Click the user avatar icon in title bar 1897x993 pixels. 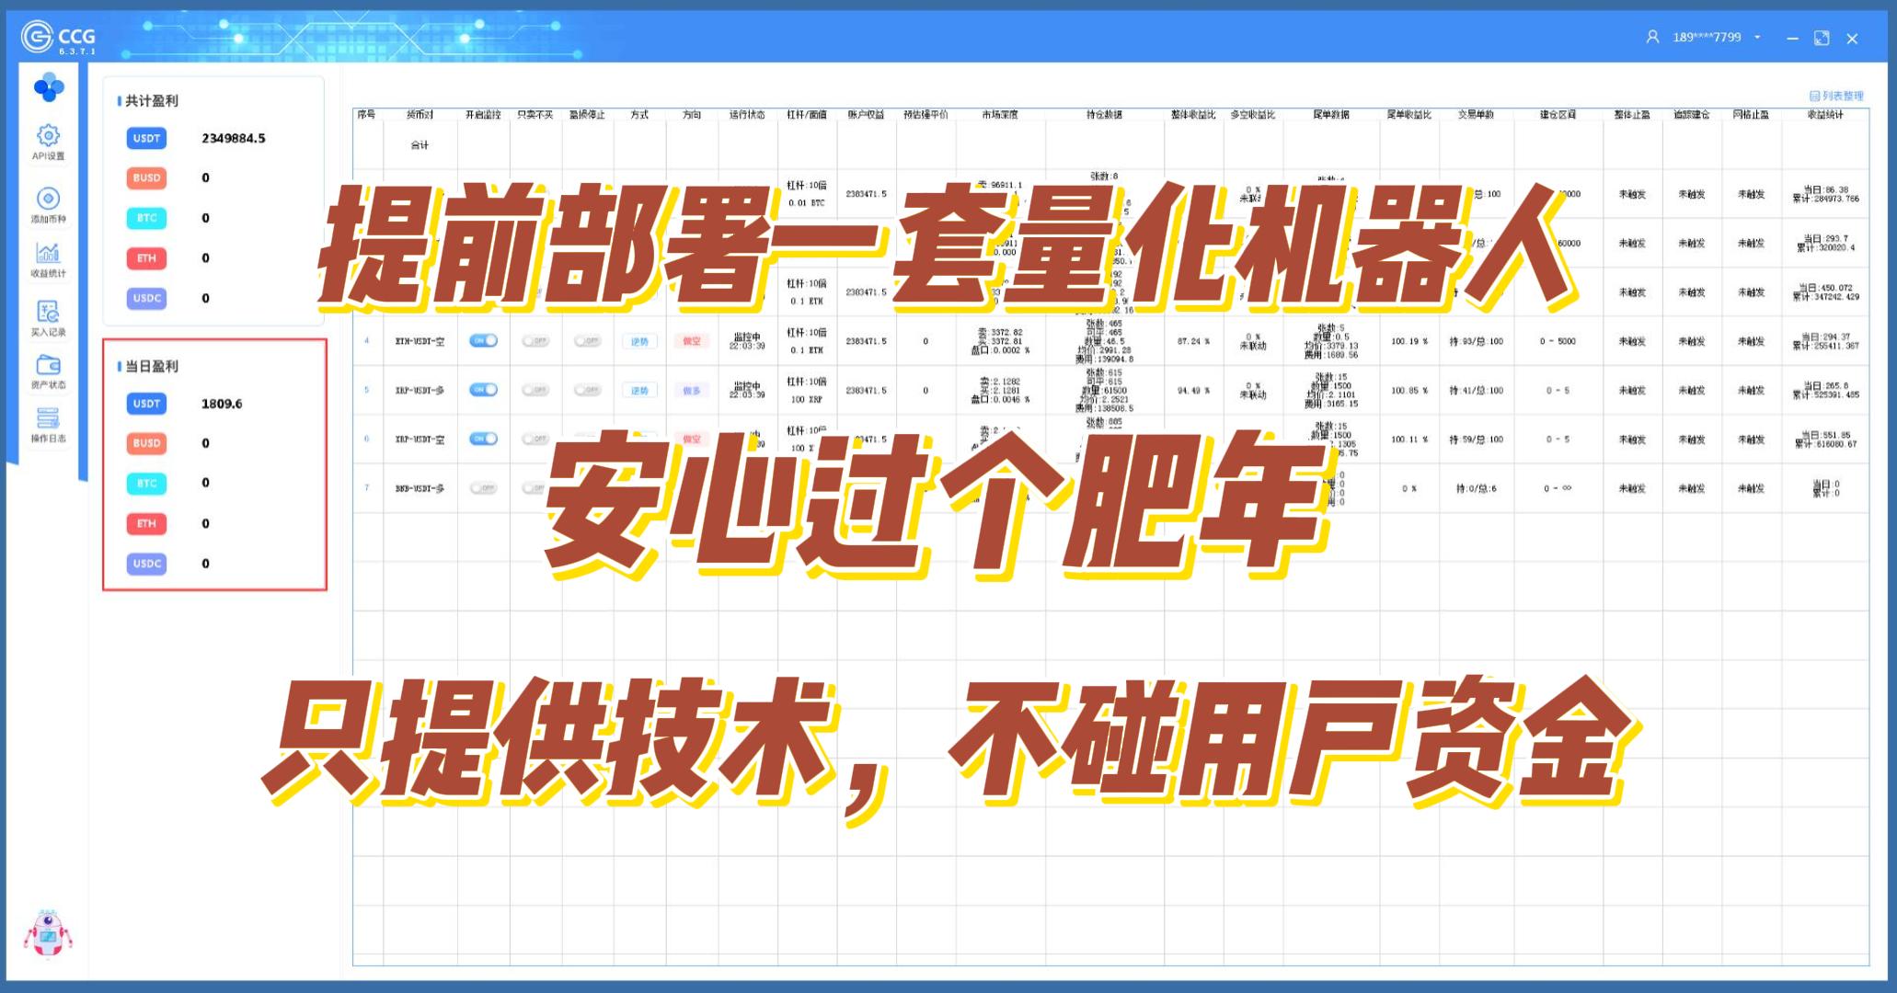click(x=1652, y=38)
